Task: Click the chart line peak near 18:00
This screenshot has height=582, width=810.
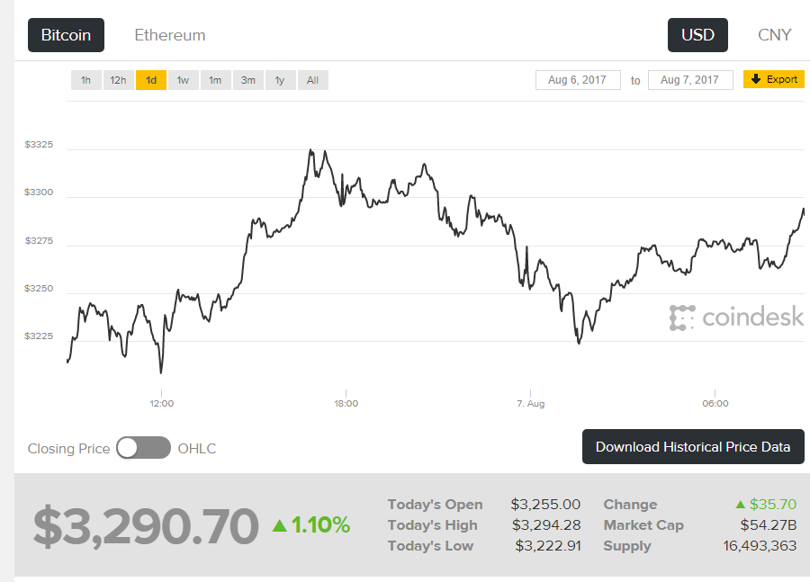Action: click(x=310, y=151)
